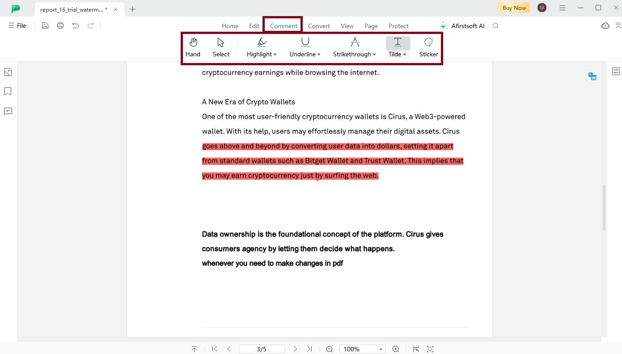This screenshot has height=354, width=622.
Task: Open the hamburger settings menu in title bar
Action: [x=563, y=8]
